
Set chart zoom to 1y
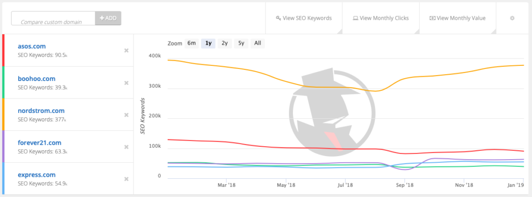pyautogui.click(x=208, y=44)
